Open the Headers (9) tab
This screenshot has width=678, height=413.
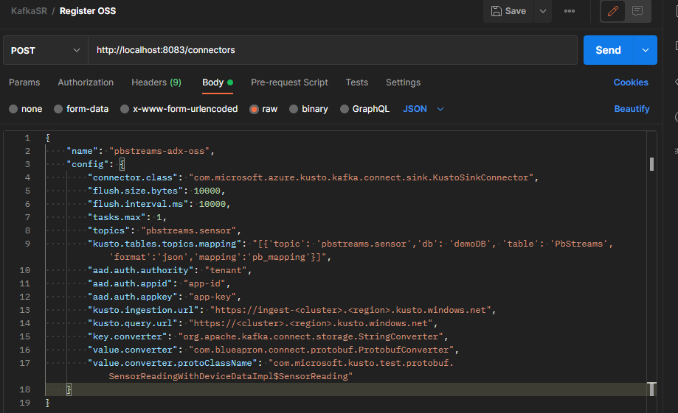[x=156, y=82]
